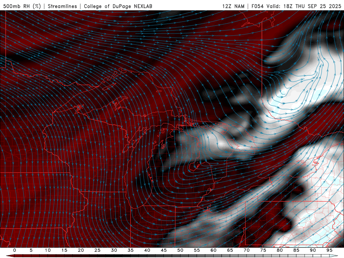Click the "75" label on the color scale
The width and height of the screenshot is (344, 258).
point(263,250)
